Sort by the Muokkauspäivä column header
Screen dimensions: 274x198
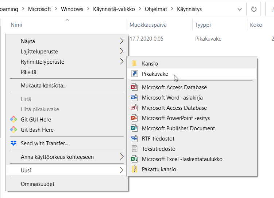pyautogui.click(x=148, y=25)
